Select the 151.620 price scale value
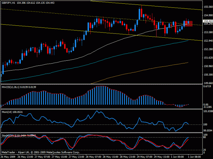The image size is (213, 159). [x=208, y=58]
